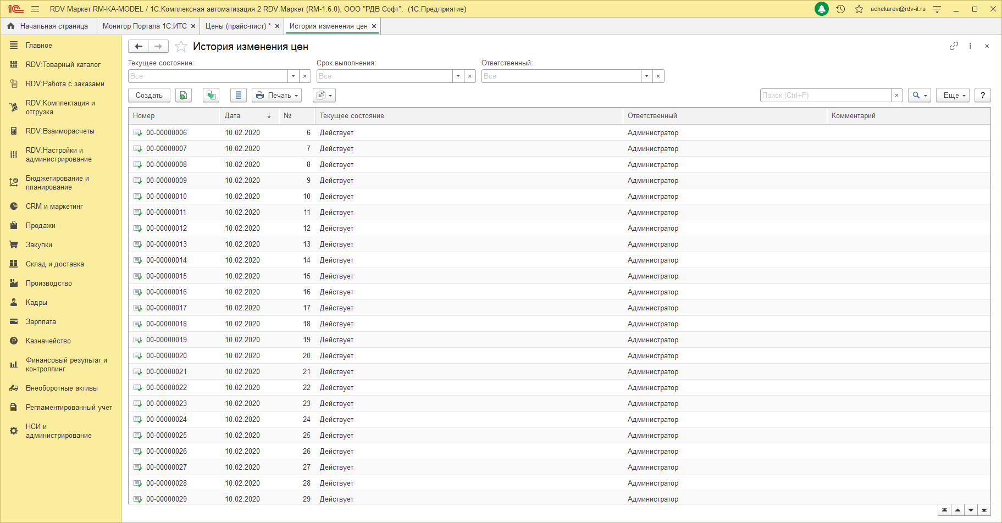Viewport: 1002px width, 523px height.
Task: Click the copy document icon next to Создать
Action: tap(184, 96)
